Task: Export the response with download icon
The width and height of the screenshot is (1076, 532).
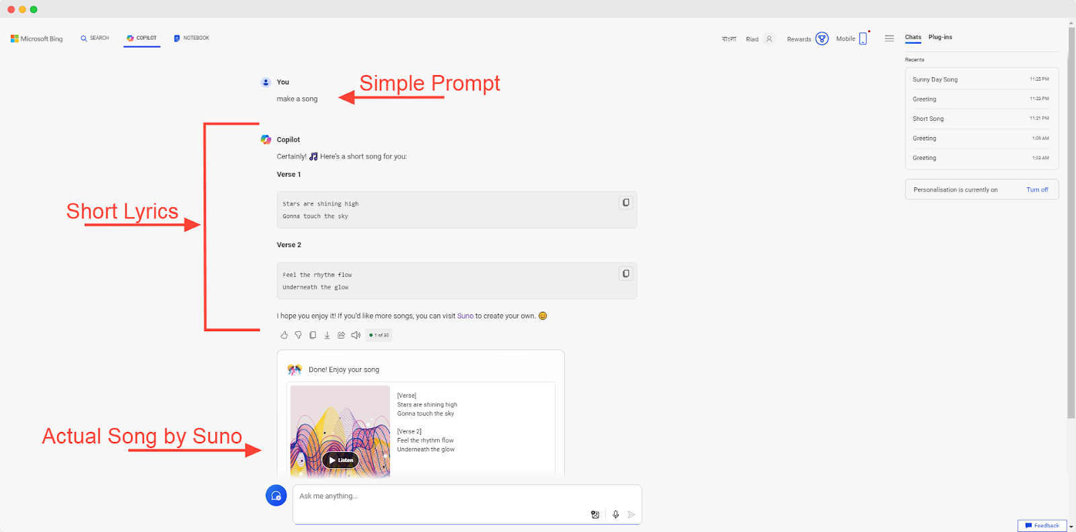Action: tap(327, 335)
